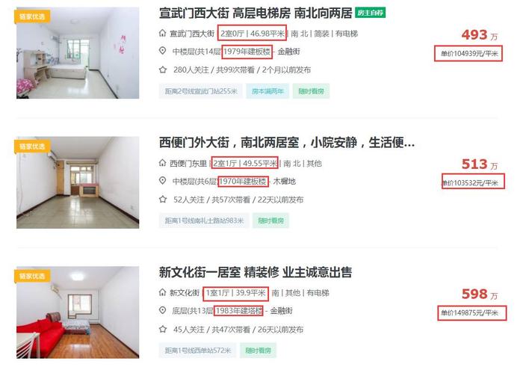Click the star icon beside 52人关注
The width and height of the screenshot is (523, 367).
tap(163, 200)
